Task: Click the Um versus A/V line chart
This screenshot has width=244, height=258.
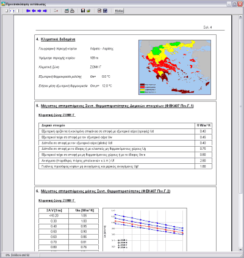Action: 145,230
